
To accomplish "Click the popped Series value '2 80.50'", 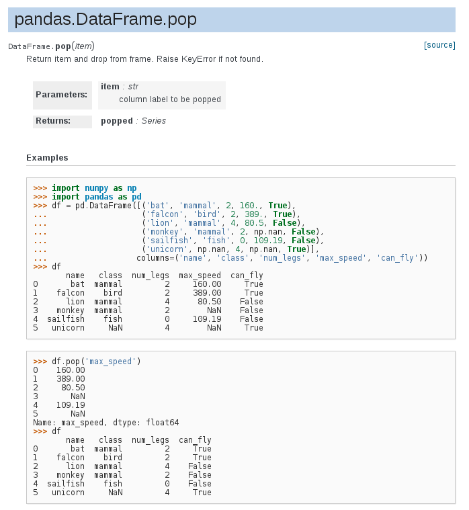I will (59, 388).
